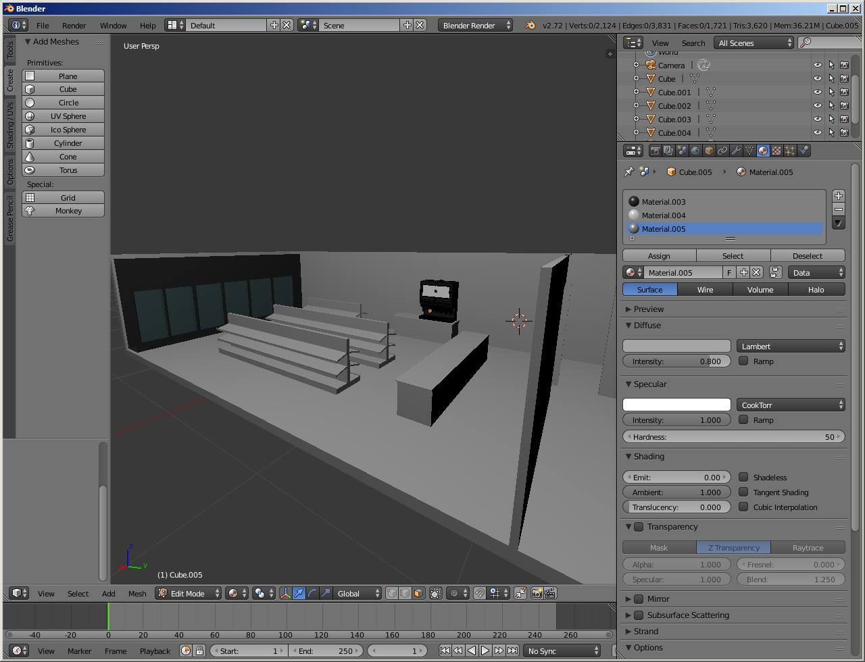Select face select mode icon
This screenshot has width=865, height=662.
tap(418, 593)
